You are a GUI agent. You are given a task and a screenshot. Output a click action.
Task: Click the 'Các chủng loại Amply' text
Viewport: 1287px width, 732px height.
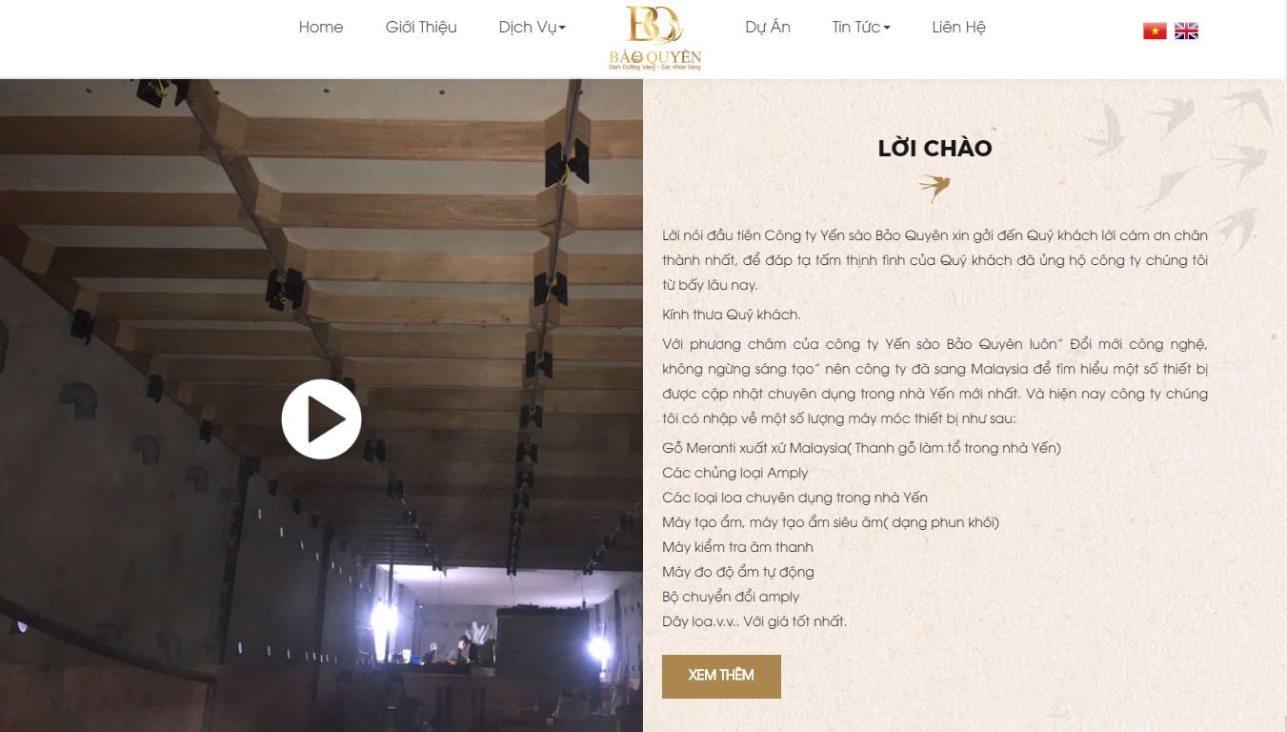coord(734,473)
